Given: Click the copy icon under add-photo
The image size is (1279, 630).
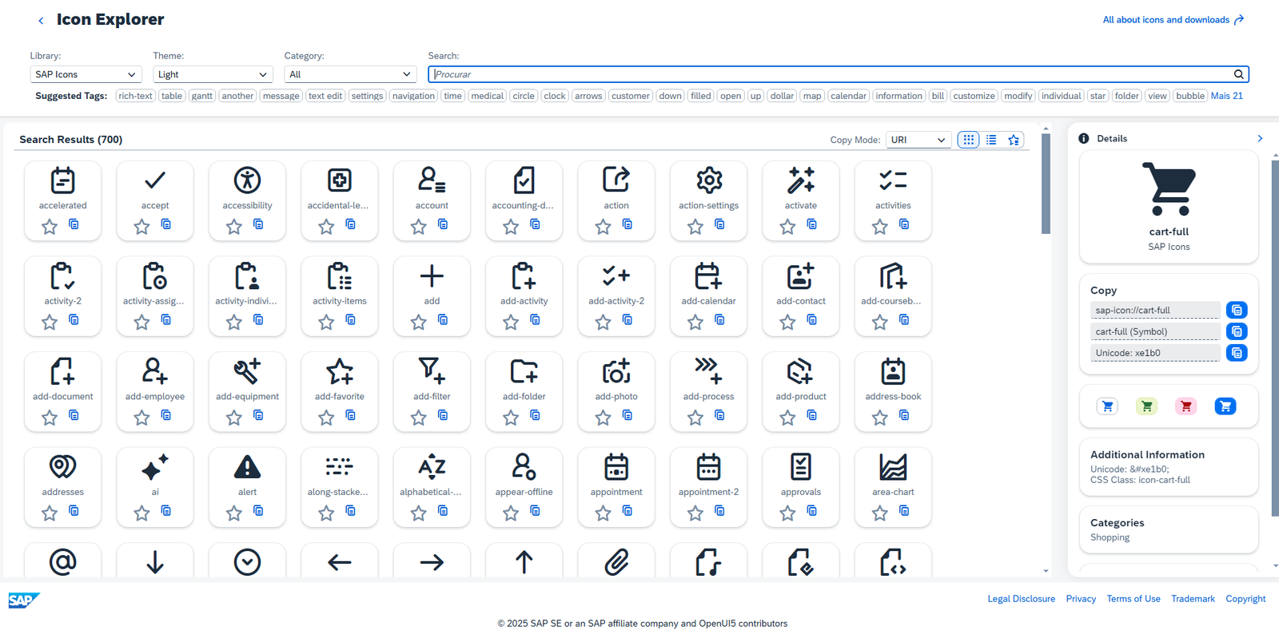Looking at the screenshot, I should pyautogui.click(x=628, y=415).
